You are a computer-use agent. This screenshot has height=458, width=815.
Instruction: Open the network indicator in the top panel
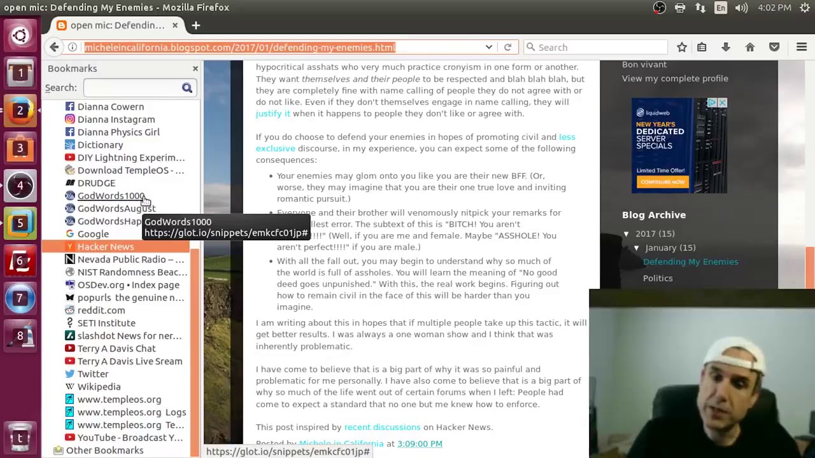coord(700,8)
